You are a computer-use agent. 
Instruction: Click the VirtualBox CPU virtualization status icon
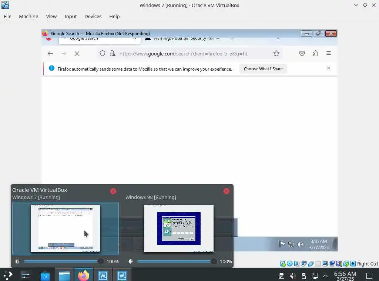[339, 264]
